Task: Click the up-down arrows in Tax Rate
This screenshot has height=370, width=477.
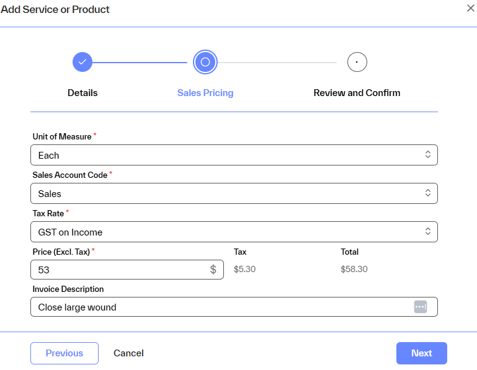Action: 427,232
